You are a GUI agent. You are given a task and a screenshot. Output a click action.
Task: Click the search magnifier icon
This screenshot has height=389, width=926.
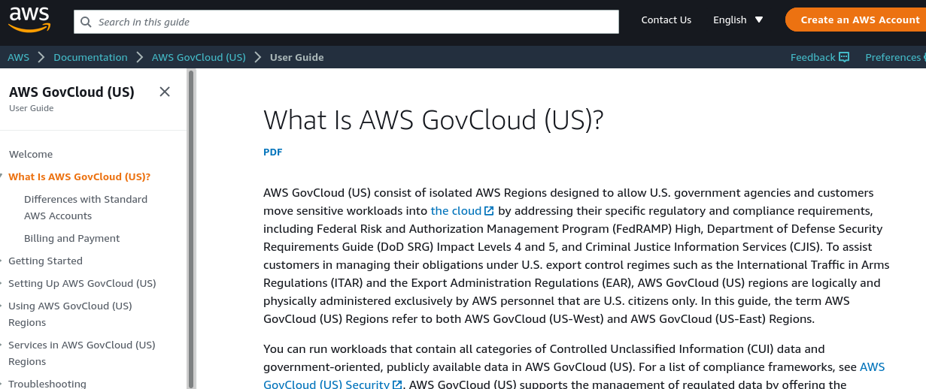(86, 22)
